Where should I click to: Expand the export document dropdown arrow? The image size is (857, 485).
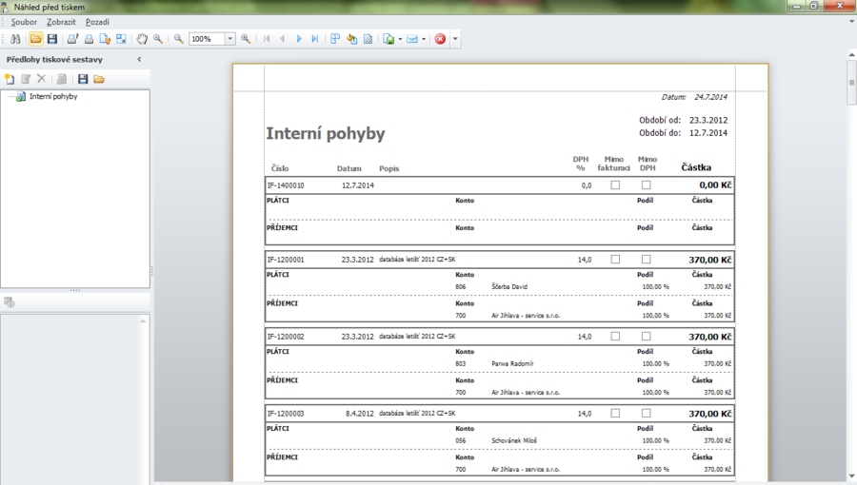point(400,39)
